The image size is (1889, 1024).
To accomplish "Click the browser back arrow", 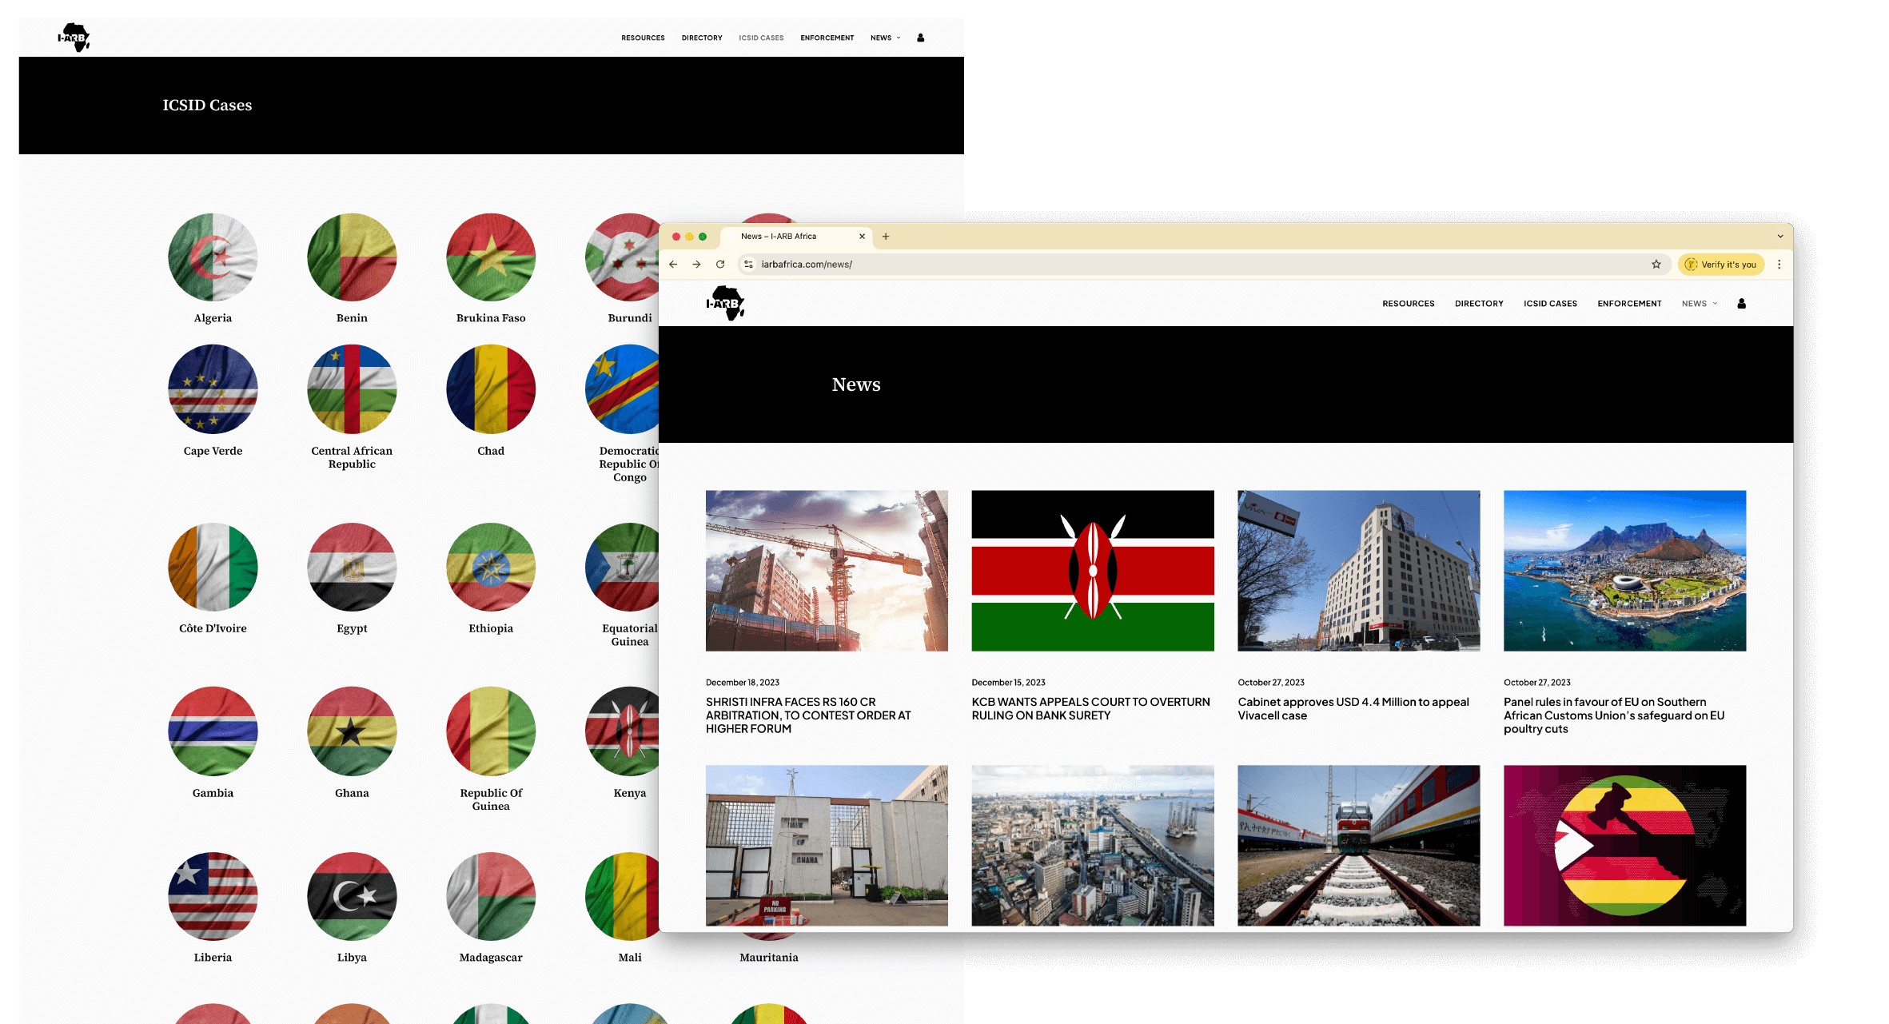I will 673,265.
